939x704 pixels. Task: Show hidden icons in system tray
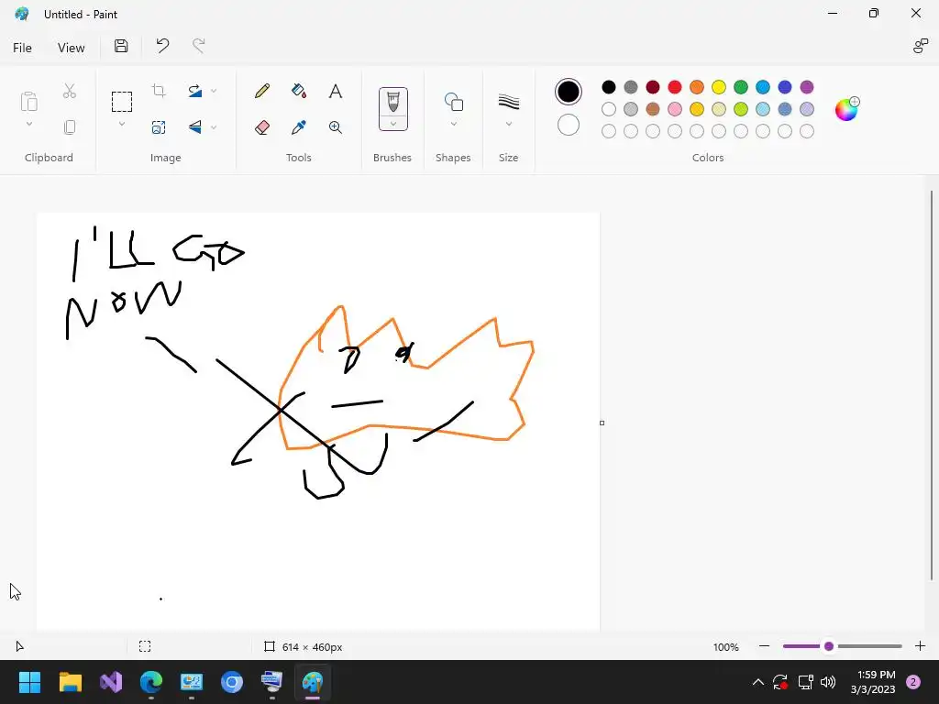757,682
